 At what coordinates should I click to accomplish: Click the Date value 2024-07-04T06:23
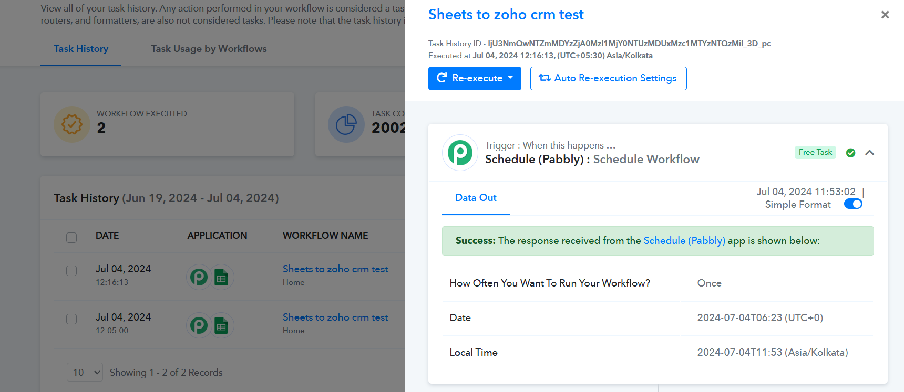click(x=760, y=318)
